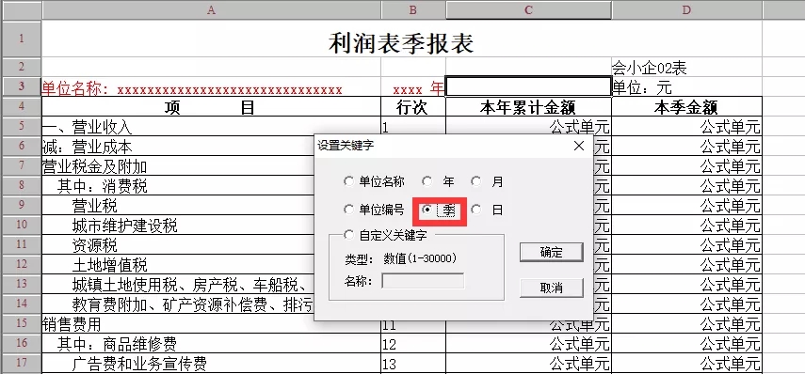Select row 5 header
Image resolution: width=805 pixels, height=374 pixels.
pyautogui.click(x=22, y=126)
